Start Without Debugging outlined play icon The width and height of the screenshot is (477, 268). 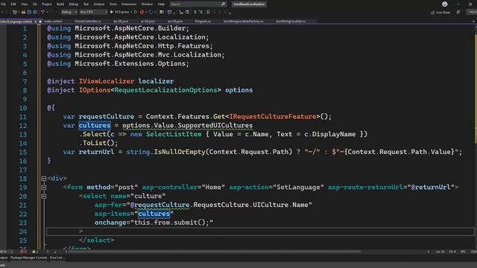pos(136,12)
